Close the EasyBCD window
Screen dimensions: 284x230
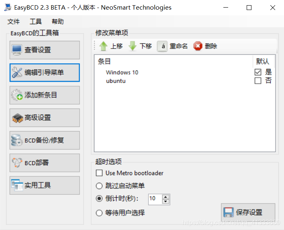tap(273, 8)
